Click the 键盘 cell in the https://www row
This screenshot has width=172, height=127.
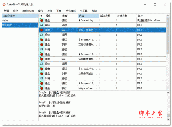pyautogui.click(x=53, y=88)
